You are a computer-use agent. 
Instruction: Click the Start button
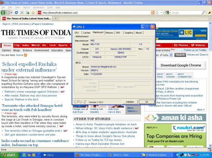(10, 155)
